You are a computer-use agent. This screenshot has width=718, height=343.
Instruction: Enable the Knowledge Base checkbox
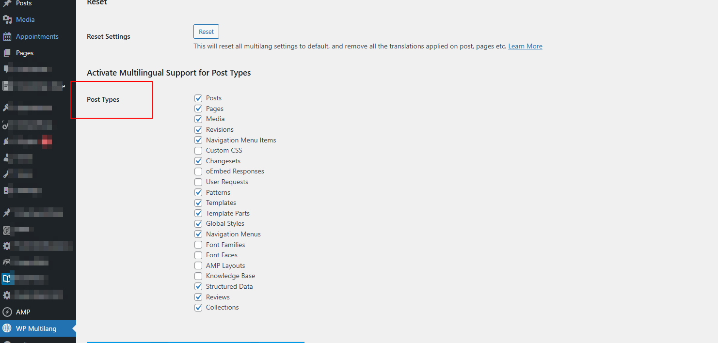(x=198, y=276)
